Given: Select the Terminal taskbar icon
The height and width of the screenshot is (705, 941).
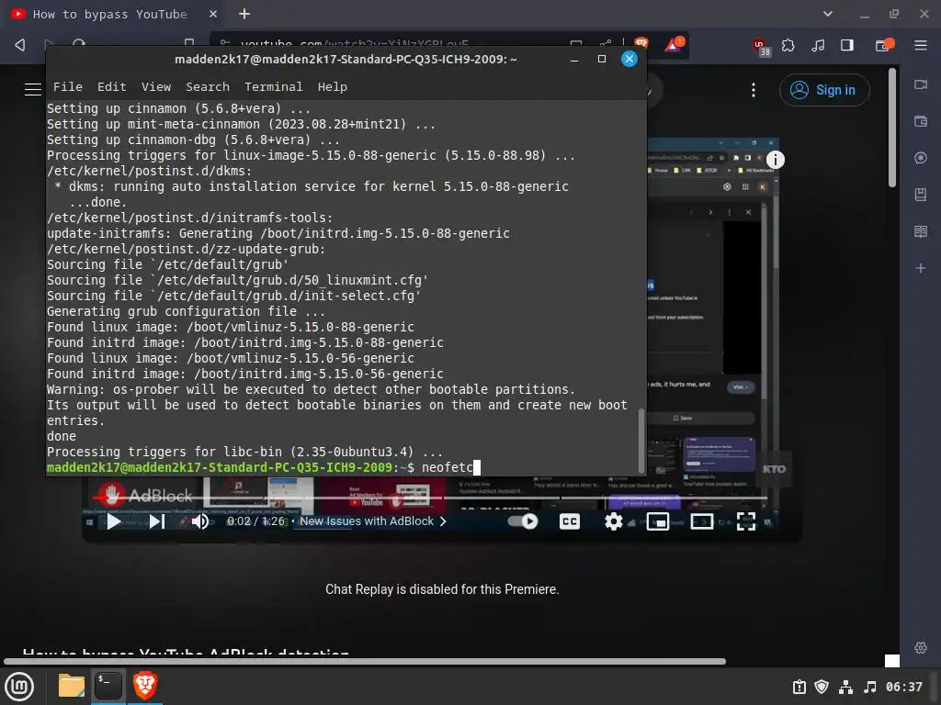Looking at the screenshot, I should (x=108, y=686).
